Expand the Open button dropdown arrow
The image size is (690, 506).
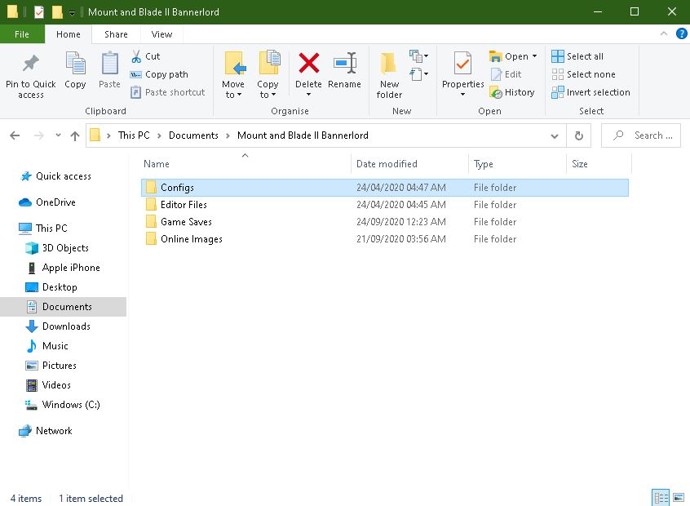click(534, 56)
